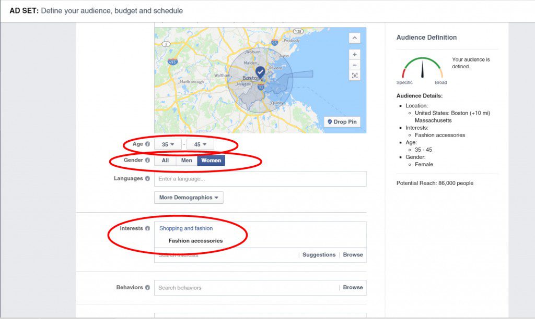
Task: Select Women gender option
Action: pyautogui.click(x=211, y=161)
